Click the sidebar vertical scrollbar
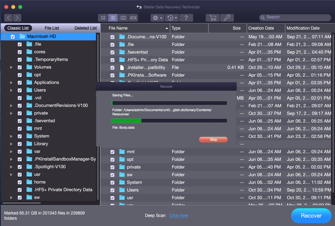Image resolution: width=335 pixels, height=226 pixels. [98, 117]
